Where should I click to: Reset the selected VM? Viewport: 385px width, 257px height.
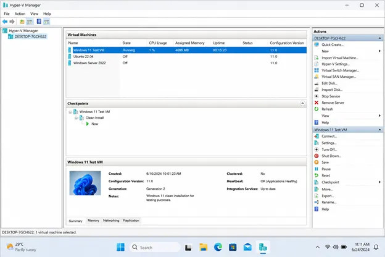326,175
